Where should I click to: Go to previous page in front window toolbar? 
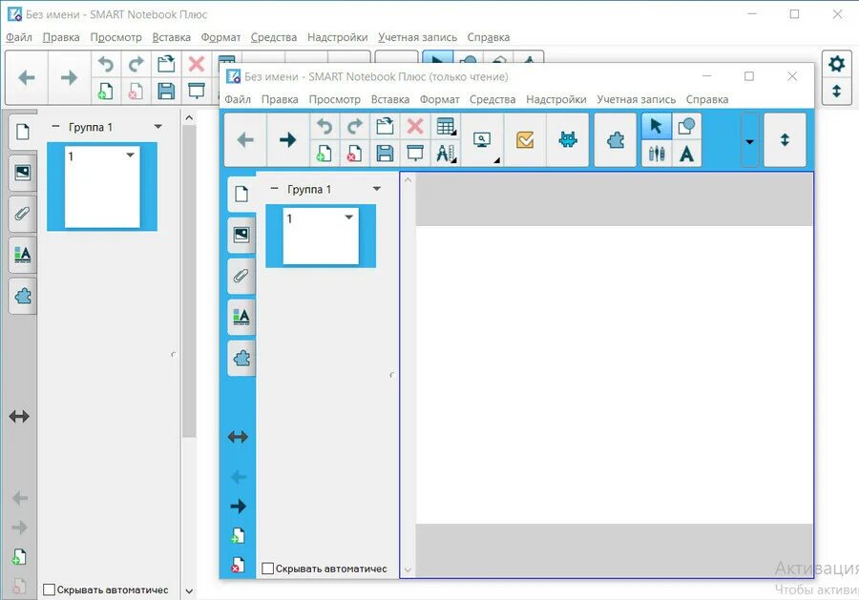[x=245, y=140]
